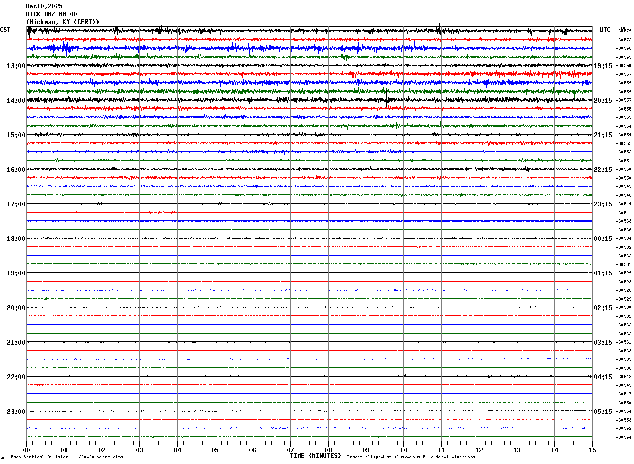This screenshot has width=634, height=464.
Task: Select minute 03 on the time axis
Action: [x=139, y=450]
